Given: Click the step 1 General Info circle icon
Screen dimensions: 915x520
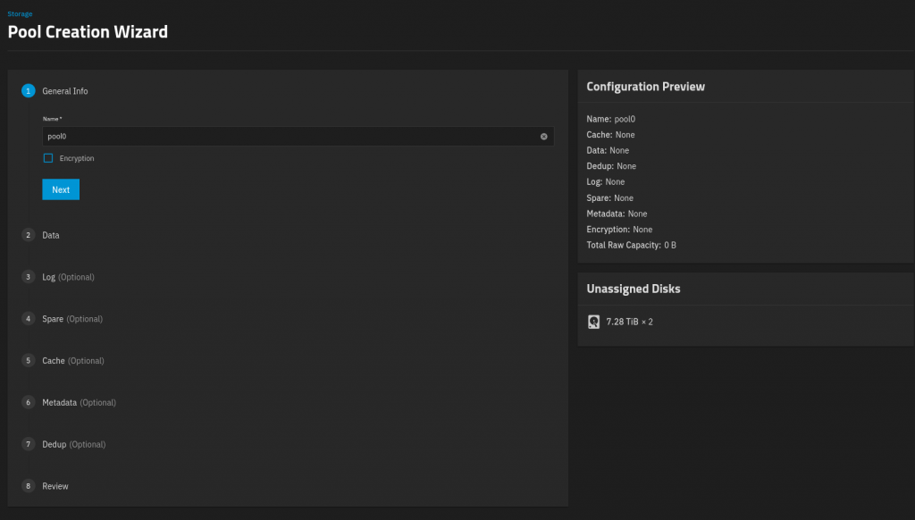Looking at the screenshot, I should click(x=29, y=91).
